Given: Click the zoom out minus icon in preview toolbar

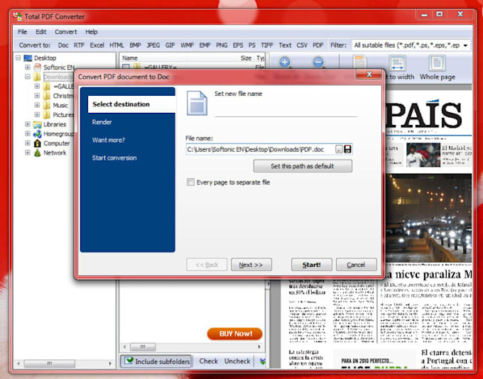Looking at the screenshot, I should tap(318, 62).
